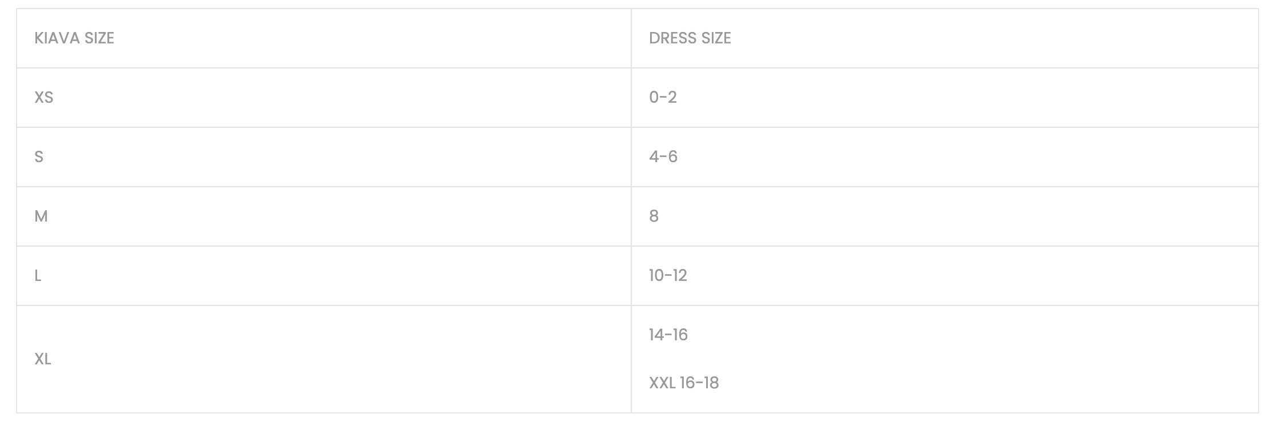Click the 4-6 dress size value
1274x426 pixels.
[x=663, y=157]
